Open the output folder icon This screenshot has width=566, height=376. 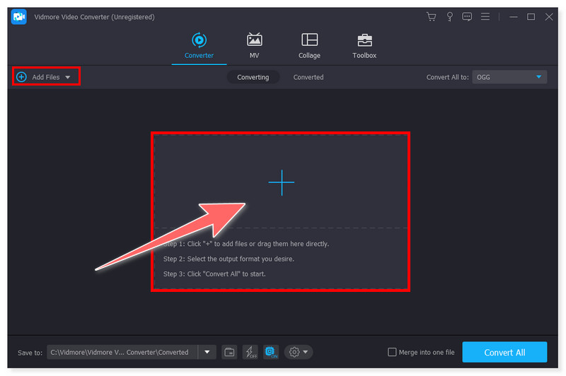[229, 352]
